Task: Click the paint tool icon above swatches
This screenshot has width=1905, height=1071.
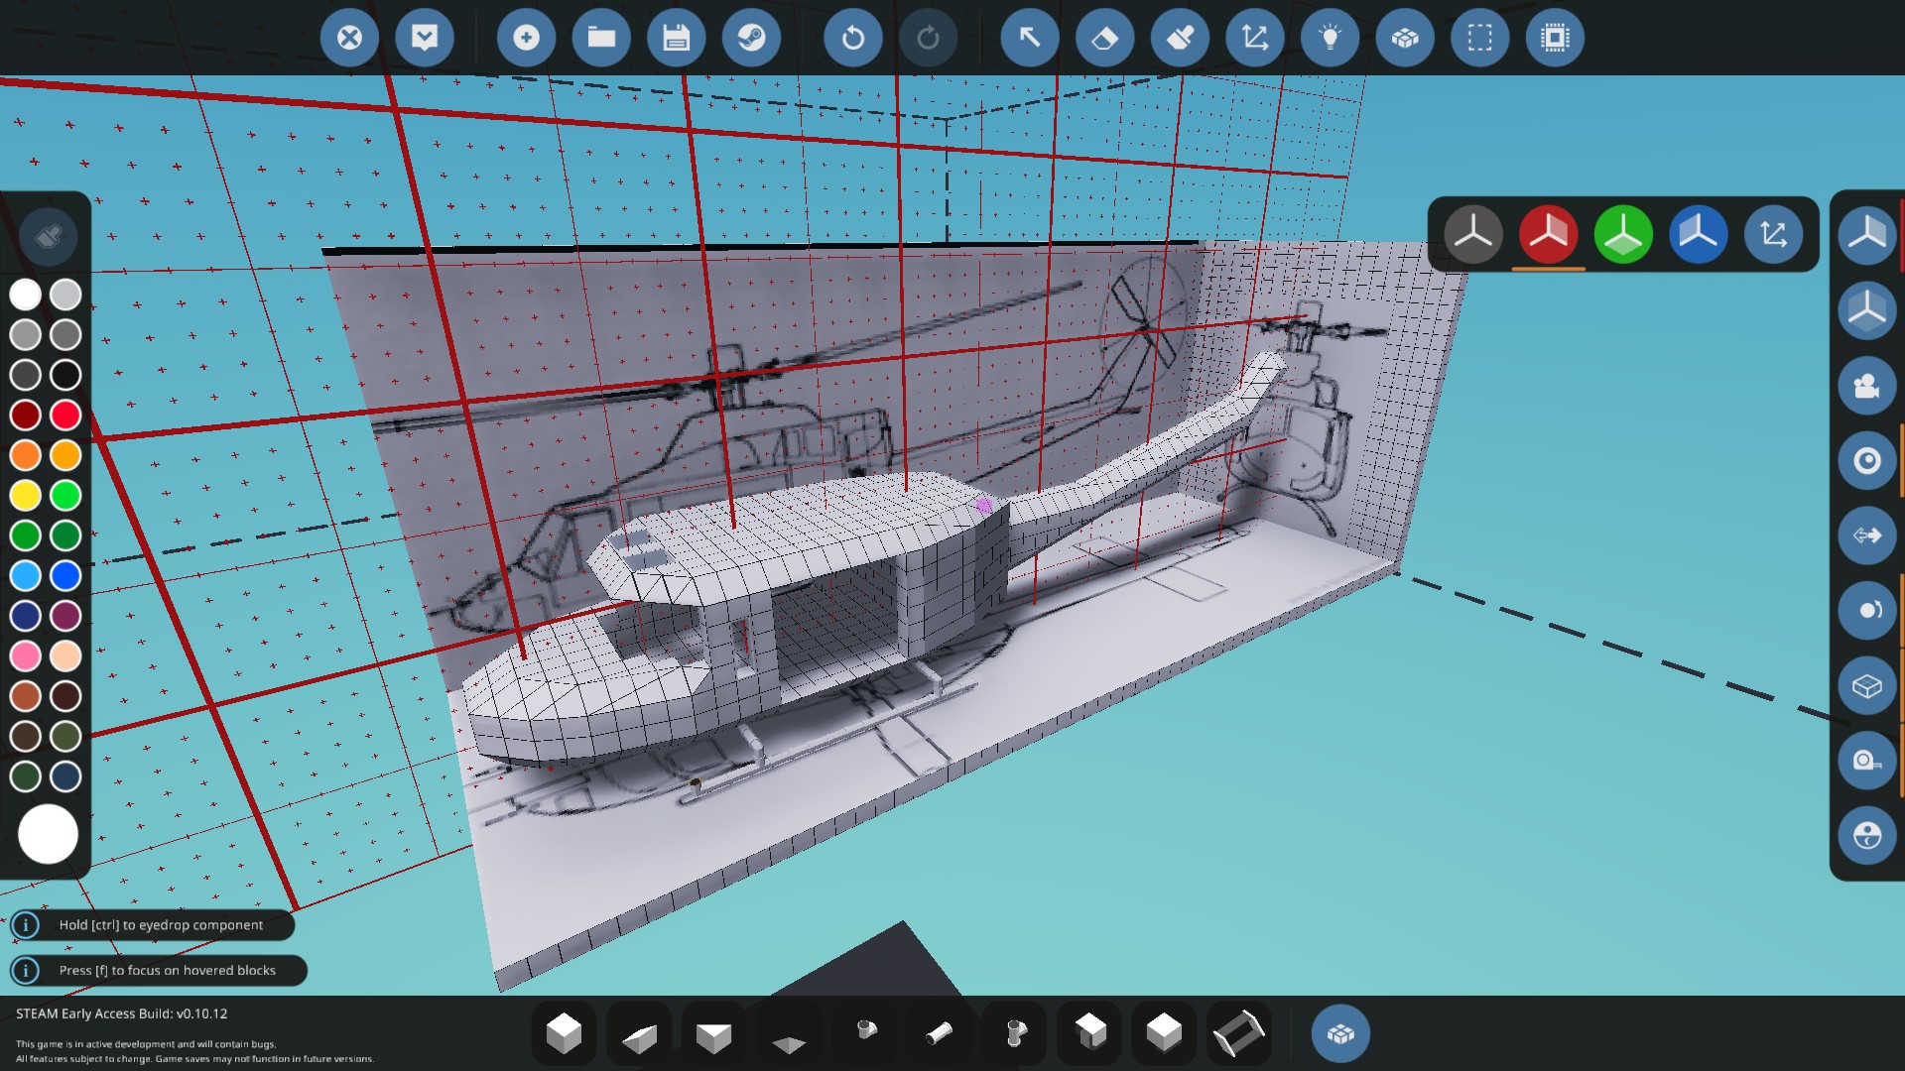Action: pyautogui.click(x=48, y=236)
